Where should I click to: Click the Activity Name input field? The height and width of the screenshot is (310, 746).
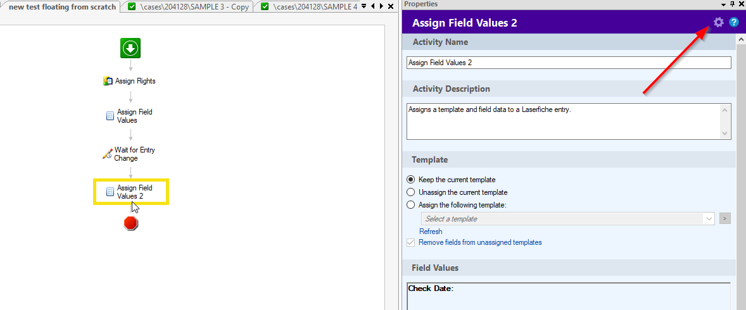(569, 63)
